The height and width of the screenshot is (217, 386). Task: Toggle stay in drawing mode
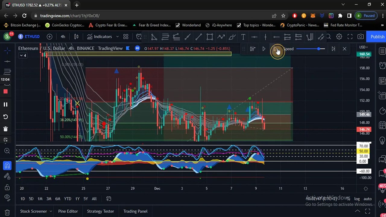7,177
